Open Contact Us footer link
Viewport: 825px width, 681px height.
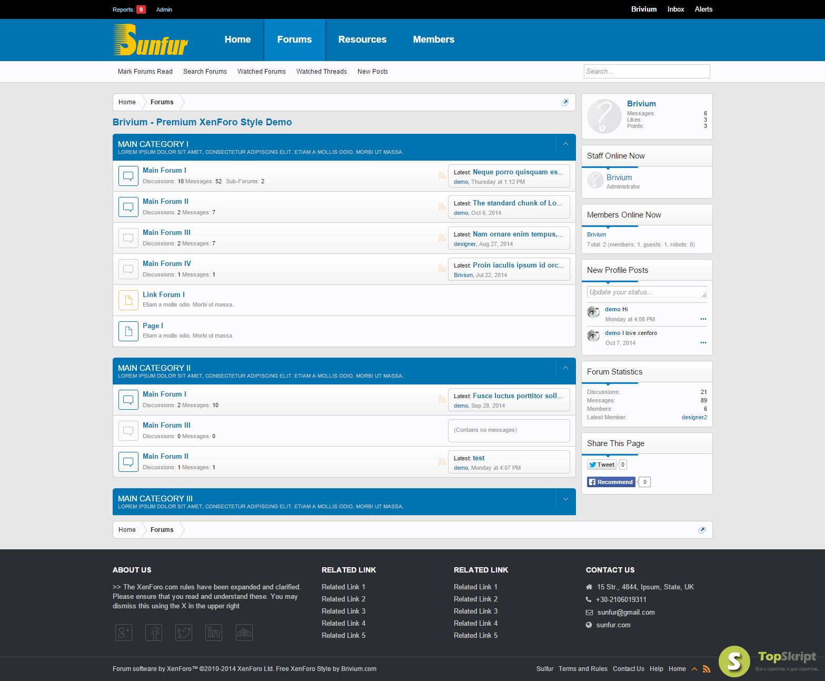[x=629, y=669]
